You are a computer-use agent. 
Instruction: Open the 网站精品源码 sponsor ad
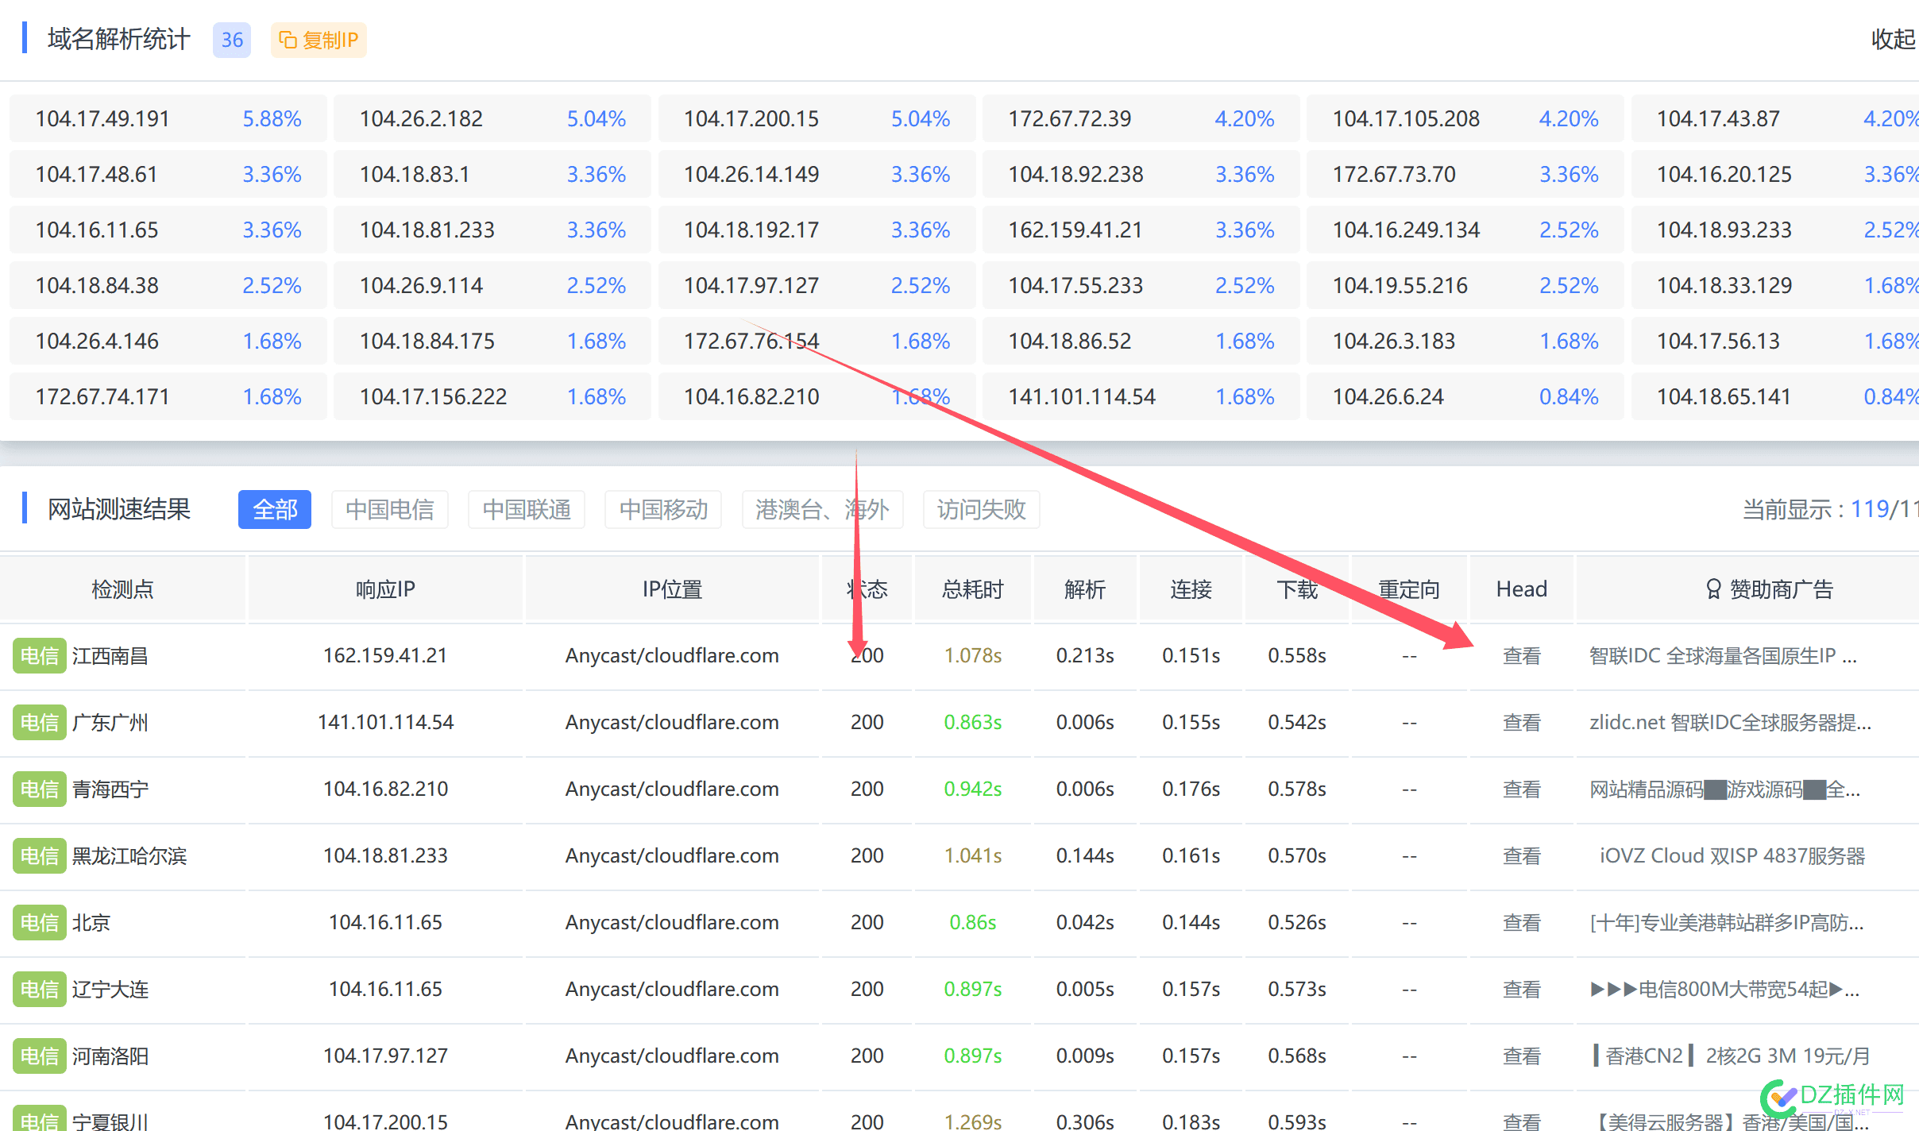tap(1724, 789)
